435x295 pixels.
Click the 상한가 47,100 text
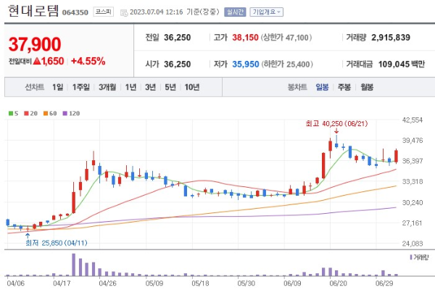pyautogui.click(x=286, y=38)
